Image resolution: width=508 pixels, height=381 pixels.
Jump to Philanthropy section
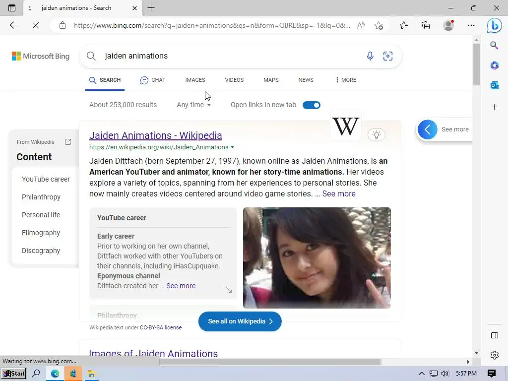(x=41, y=197)
